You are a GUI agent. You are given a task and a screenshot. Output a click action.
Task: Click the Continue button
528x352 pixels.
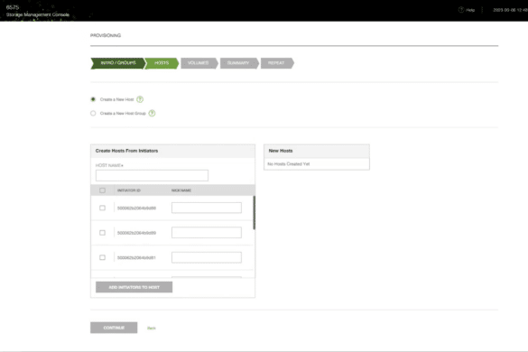pyautogui.click(x=114, y=328)
